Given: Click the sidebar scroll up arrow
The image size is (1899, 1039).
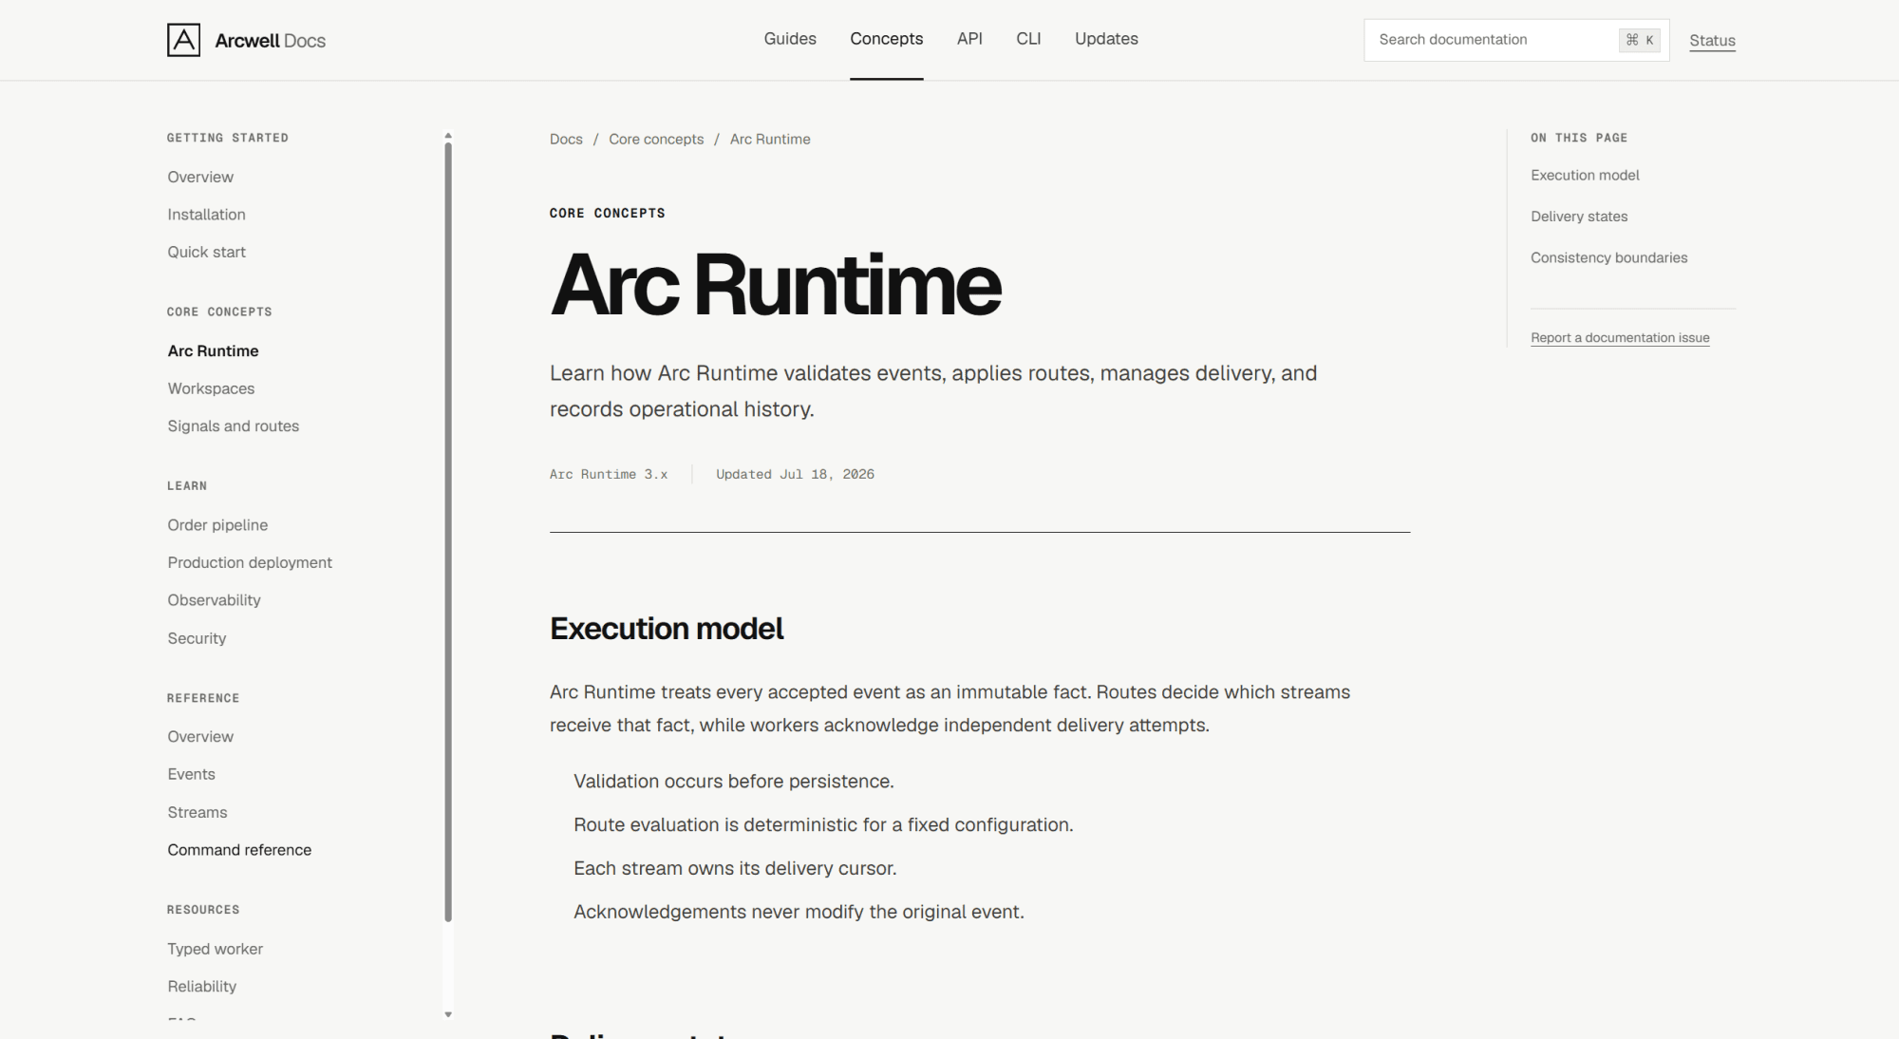Looking at the screenshot, I should [448, 135].
